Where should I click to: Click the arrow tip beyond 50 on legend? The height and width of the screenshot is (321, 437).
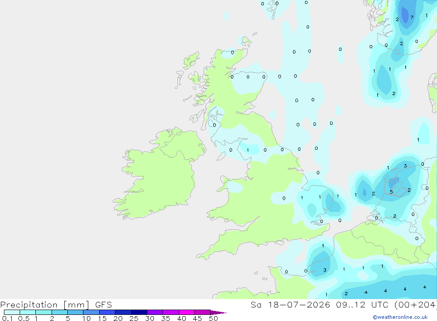pyautogui.click(x=219, y=312)
